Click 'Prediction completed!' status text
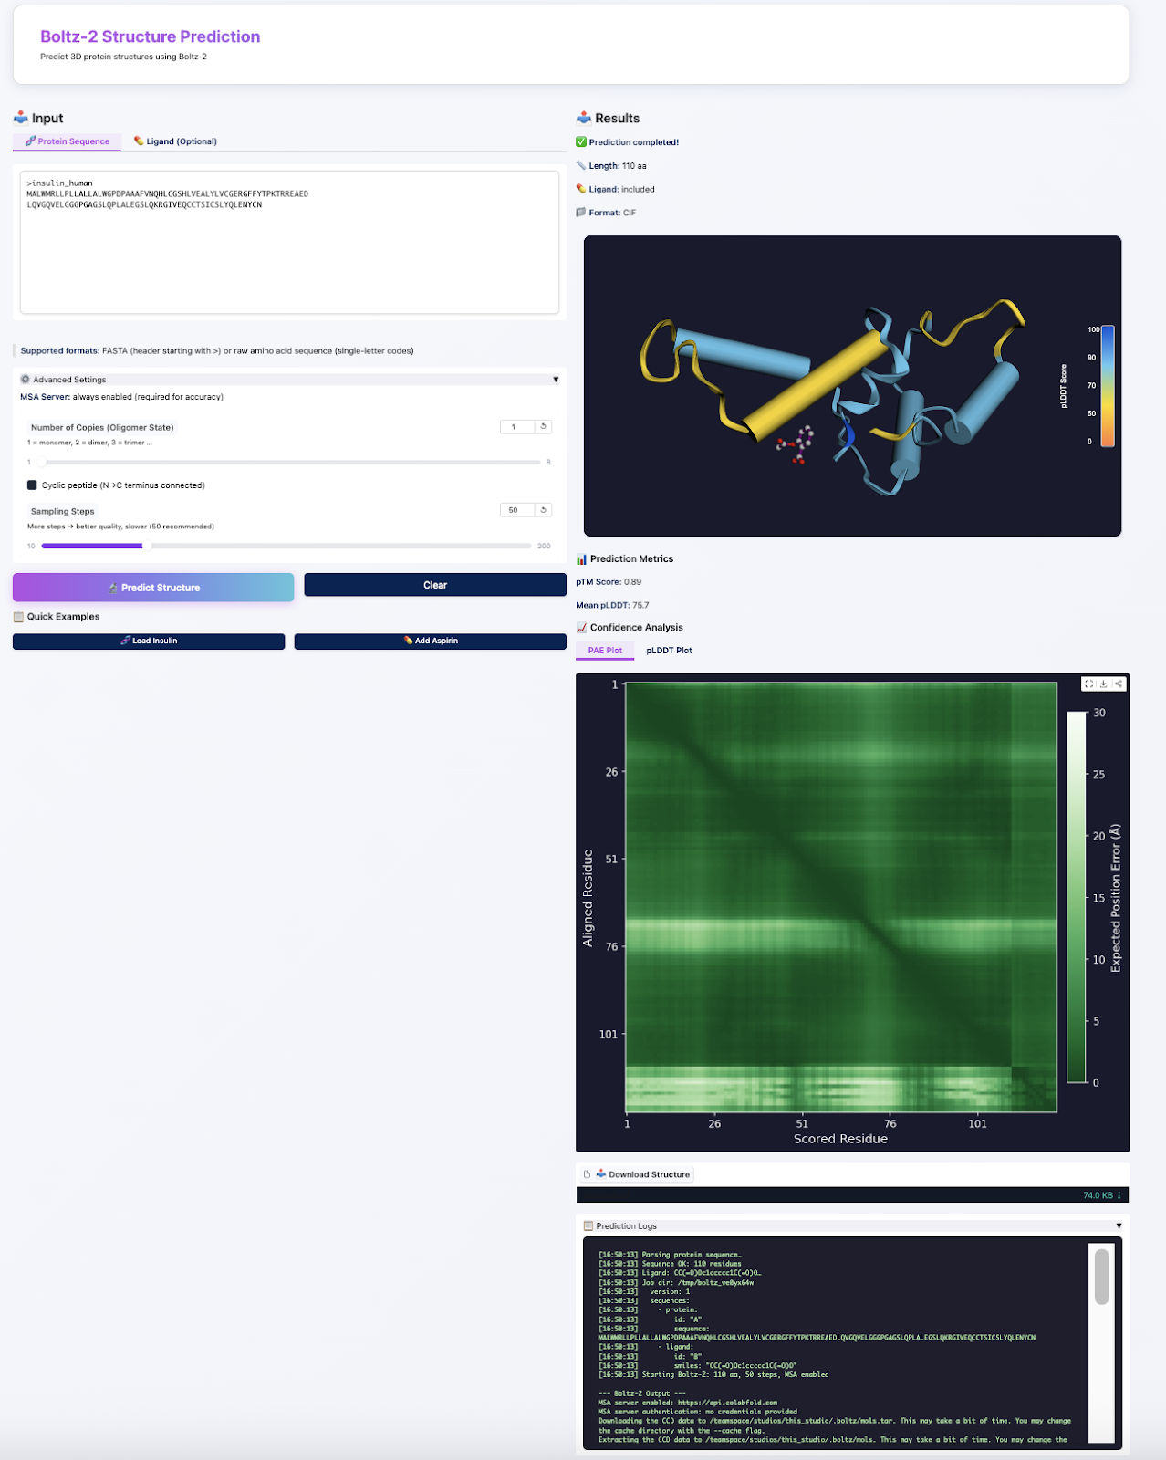Viewport: 1166px width, 1460px height. 634,142
